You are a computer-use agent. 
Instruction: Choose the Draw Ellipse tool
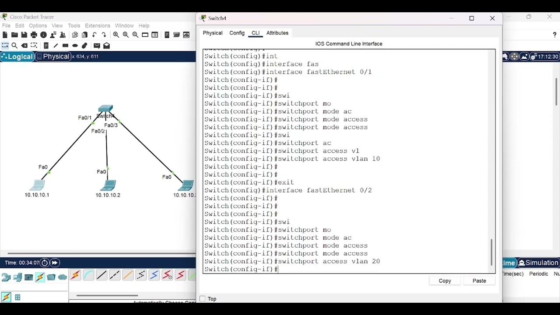point(75,45)
